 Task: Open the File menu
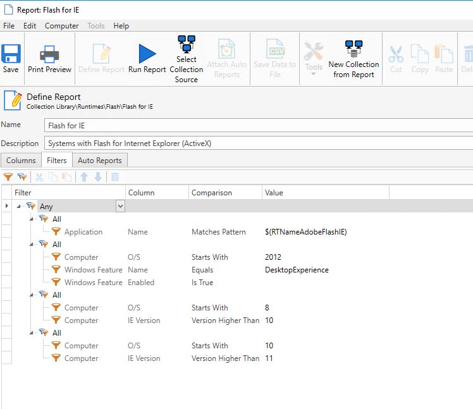pos(9,26)
